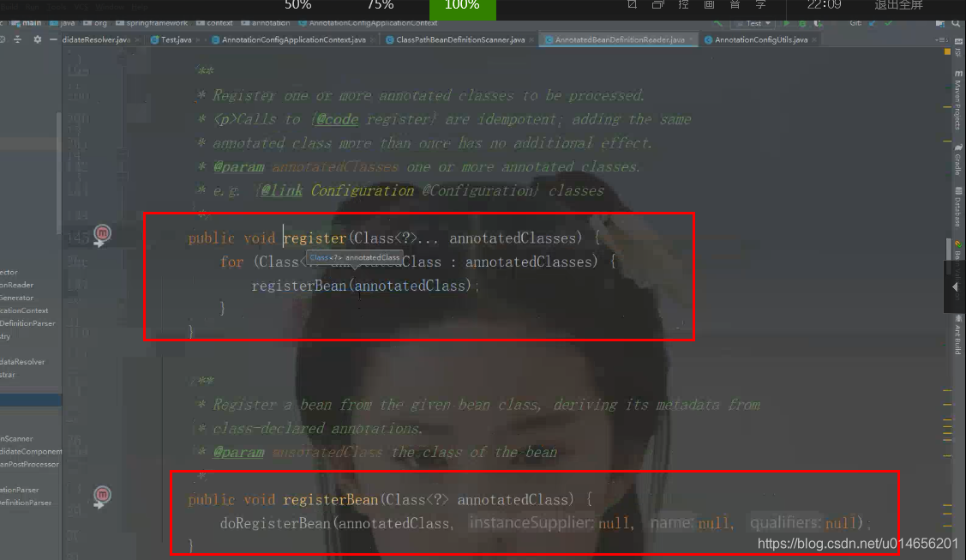This screenshot has width=966, height=560.
Task: Select dataResolver item in project tree
Action: (22, 362)
